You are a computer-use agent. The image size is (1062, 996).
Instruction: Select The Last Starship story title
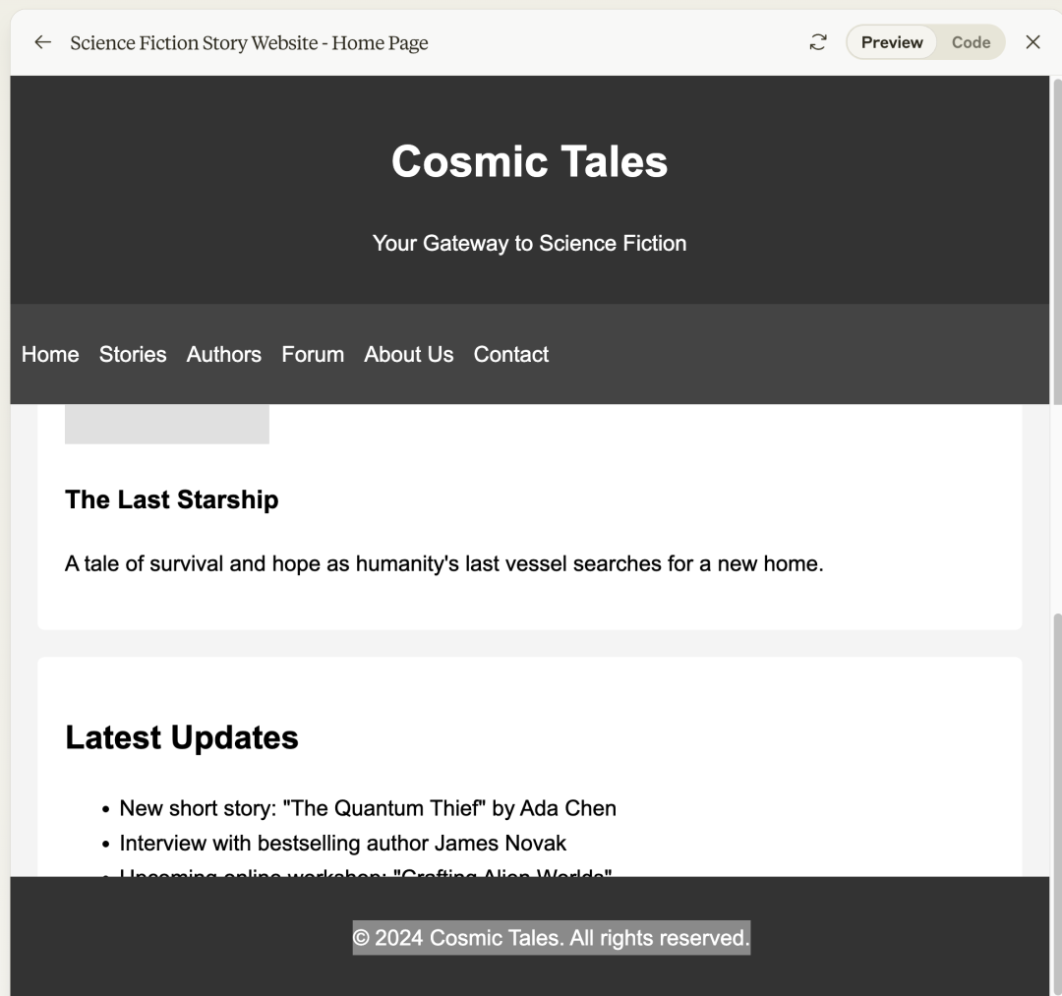tap(171, 499)
